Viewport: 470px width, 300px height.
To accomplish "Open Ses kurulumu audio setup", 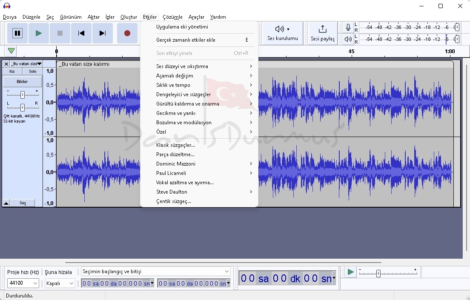I will (x=283, y=33).
